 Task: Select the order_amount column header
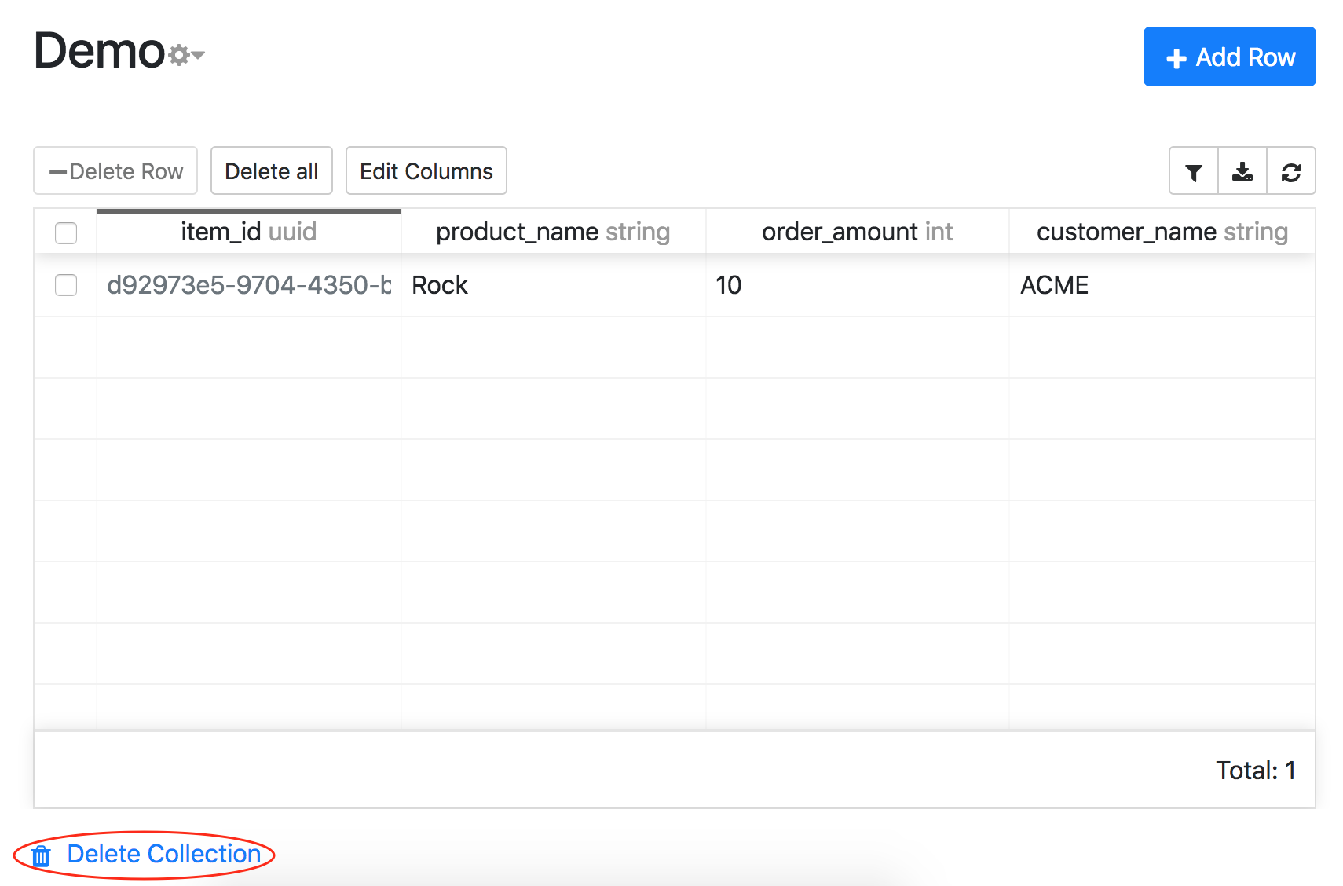point(857,232)
